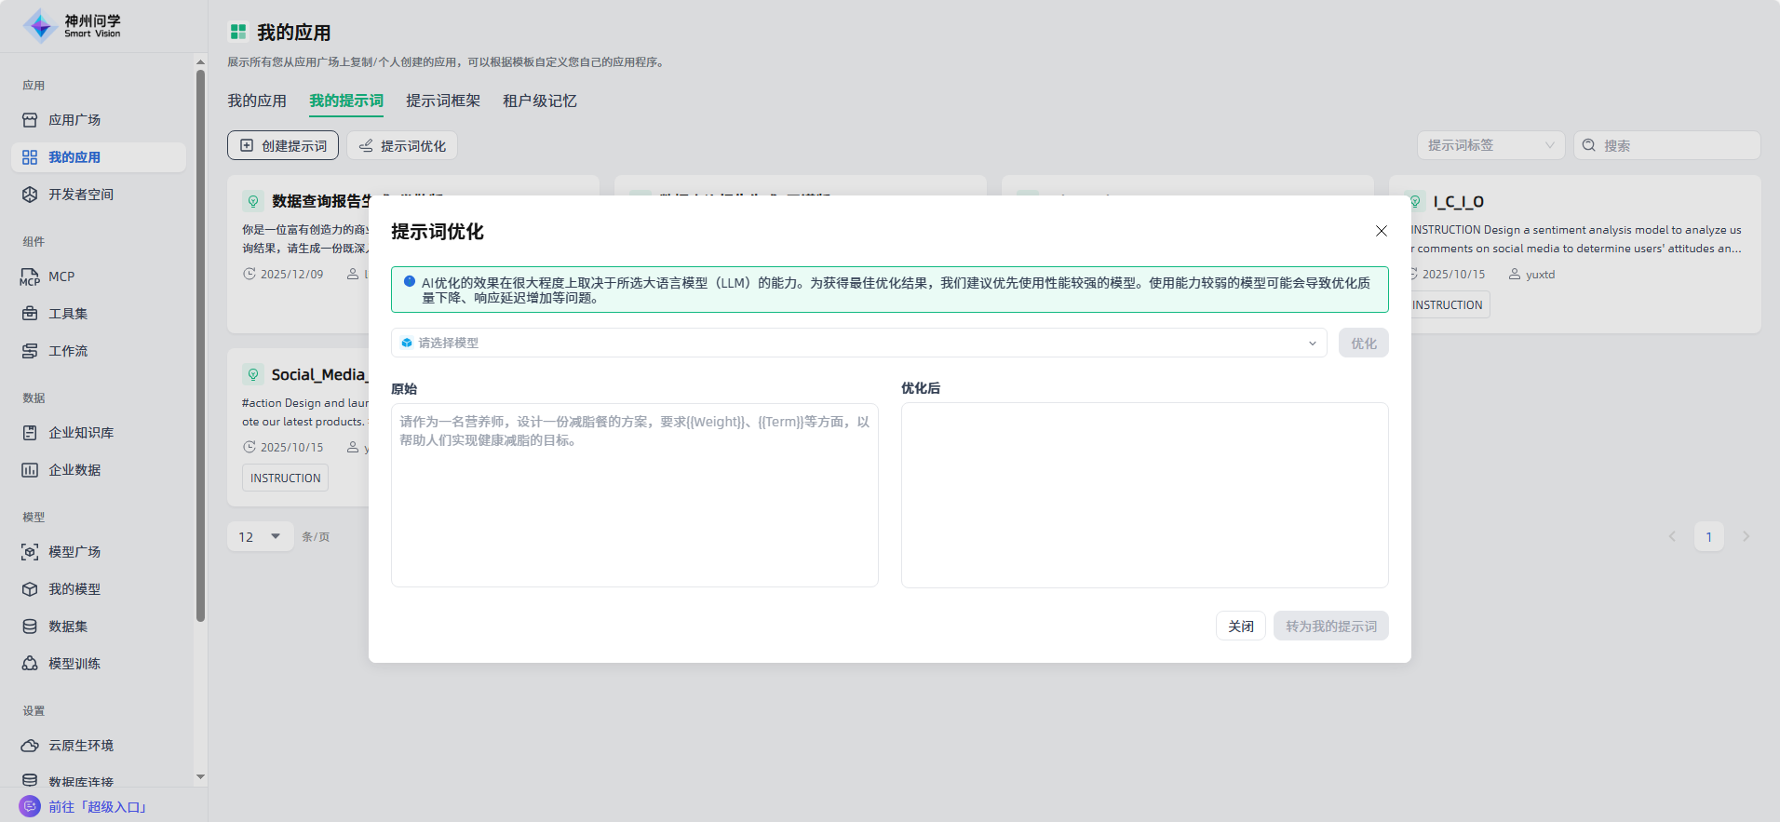Click the 模型广场 icon
The height and width of the screenshot is (822, 1780).
[x=30, y=552]
